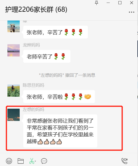138x166 pixels.
Task: Open the send file folder icon
Action: pyautogui.click(x=21, y=161)
